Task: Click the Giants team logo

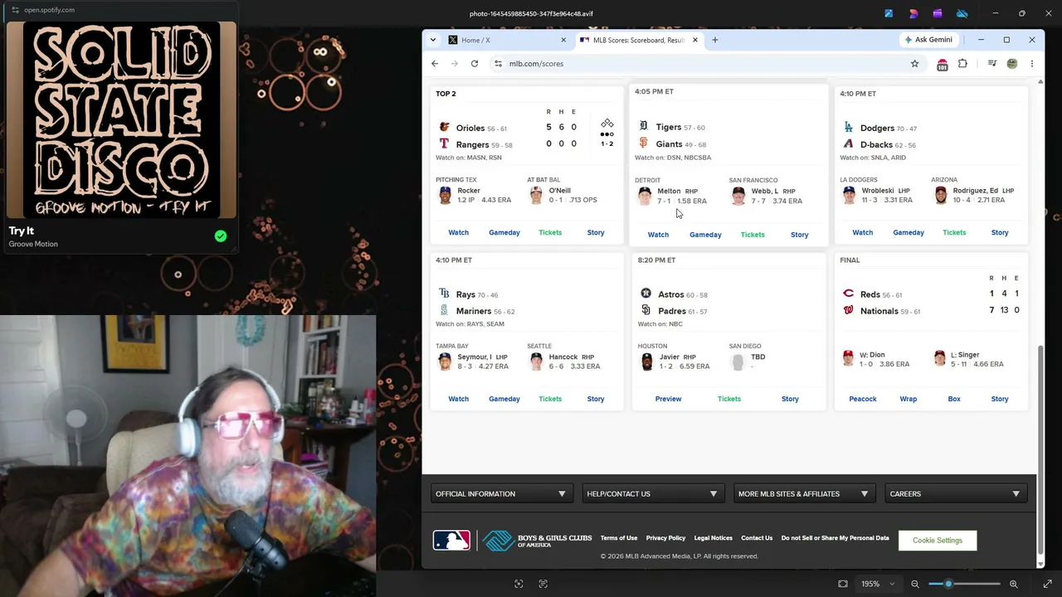Action: coord(643,143)
